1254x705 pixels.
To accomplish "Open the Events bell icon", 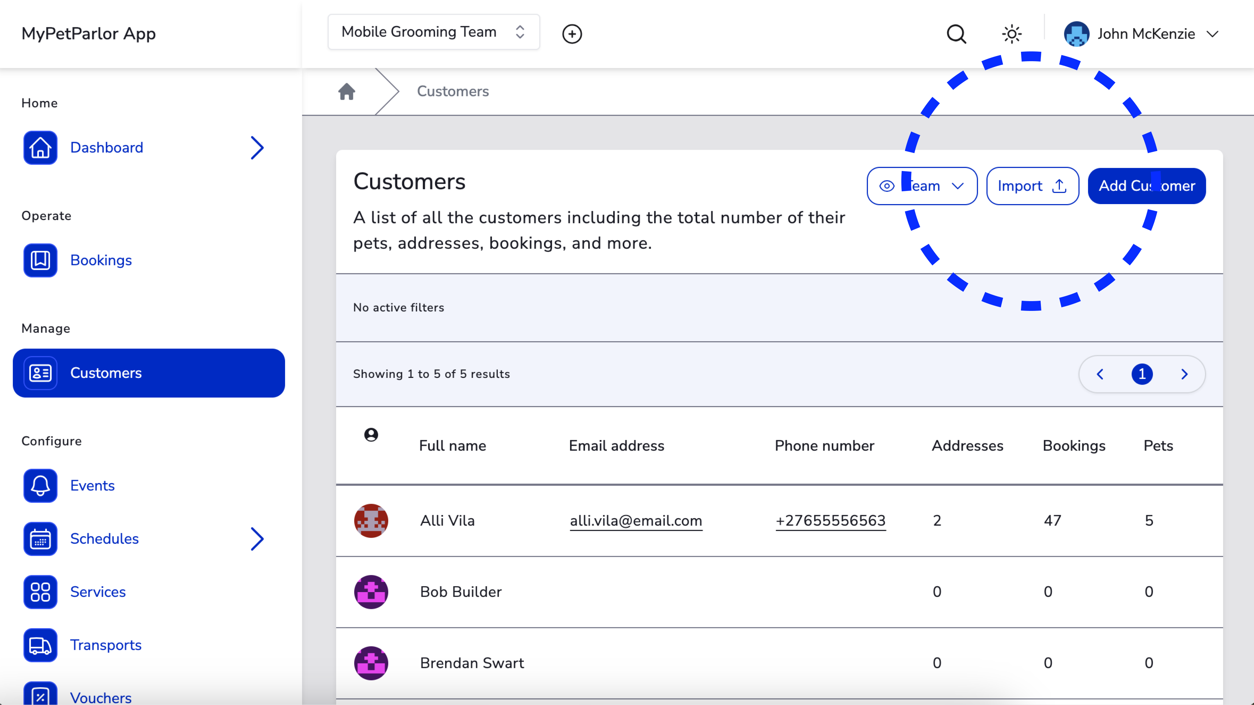I will (x=40, y=486).
